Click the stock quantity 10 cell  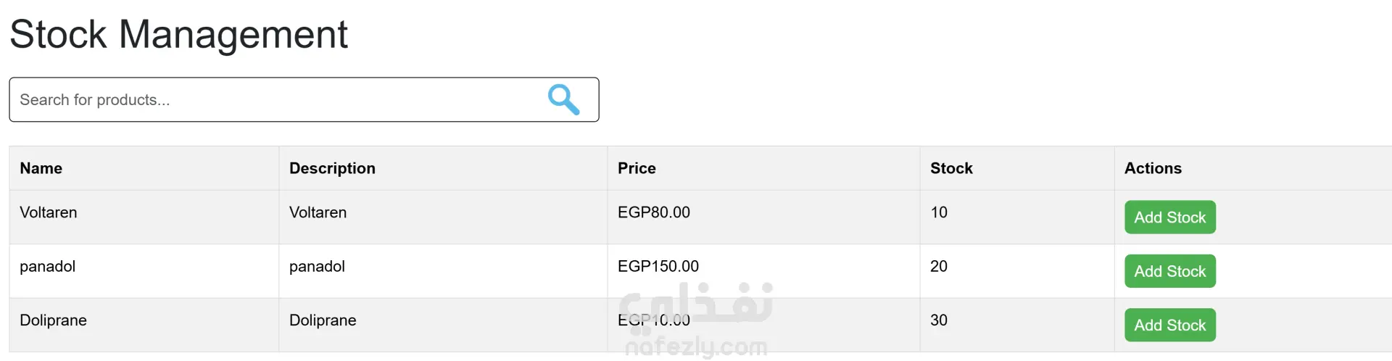pyautogui.click(x=939, y=212)
